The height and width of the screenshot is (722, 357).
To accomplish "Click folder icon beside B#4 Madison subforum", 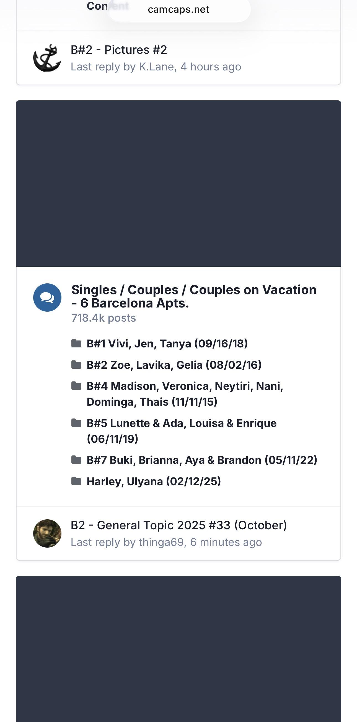I will pyautogui.click(x=76, y=386).
